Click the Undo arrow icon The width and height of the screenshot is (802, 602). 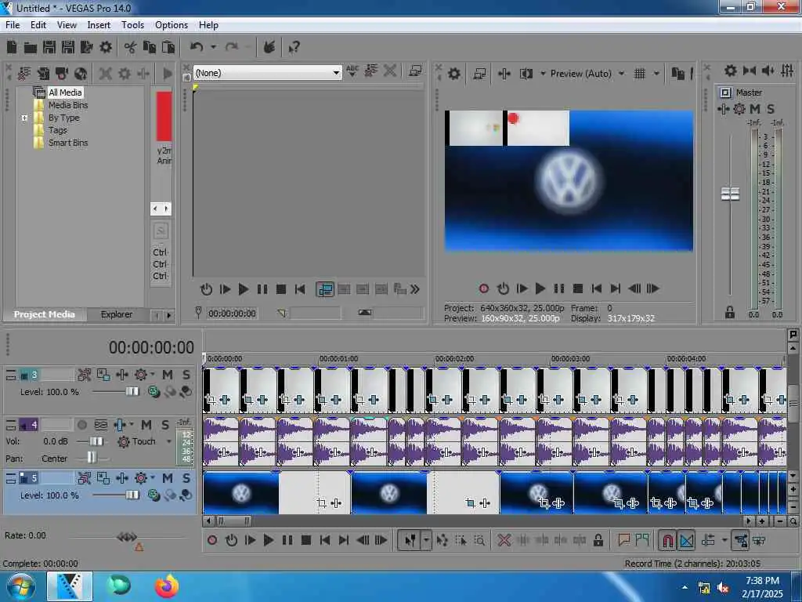[197, 47]
